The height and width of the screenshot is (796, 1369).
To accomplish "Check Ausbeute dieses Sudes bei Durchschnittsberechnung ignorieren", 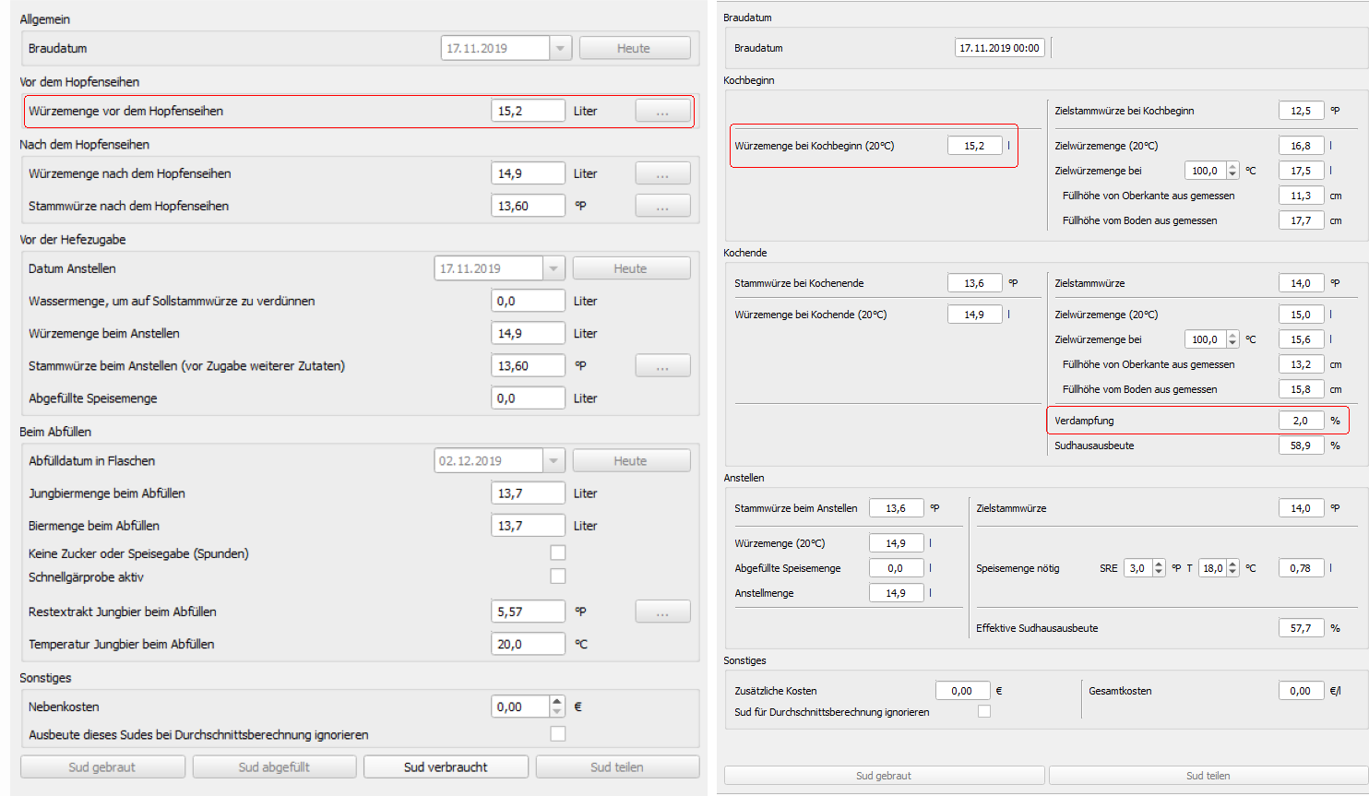I will 558,734.
